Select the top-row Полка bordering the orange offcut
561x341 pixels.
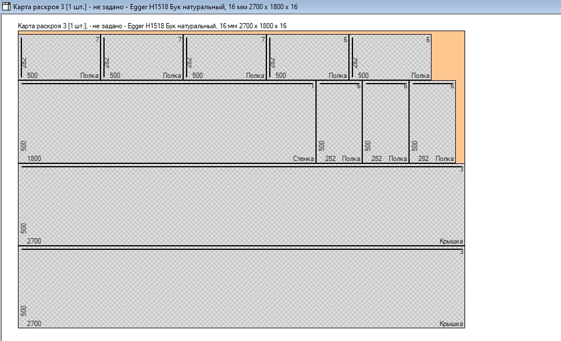point(391,57)
